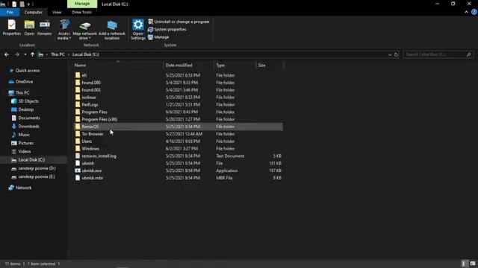Switch to the View ribbon tab
Viewport: 478px width, 268px height.
pos(57,12)
